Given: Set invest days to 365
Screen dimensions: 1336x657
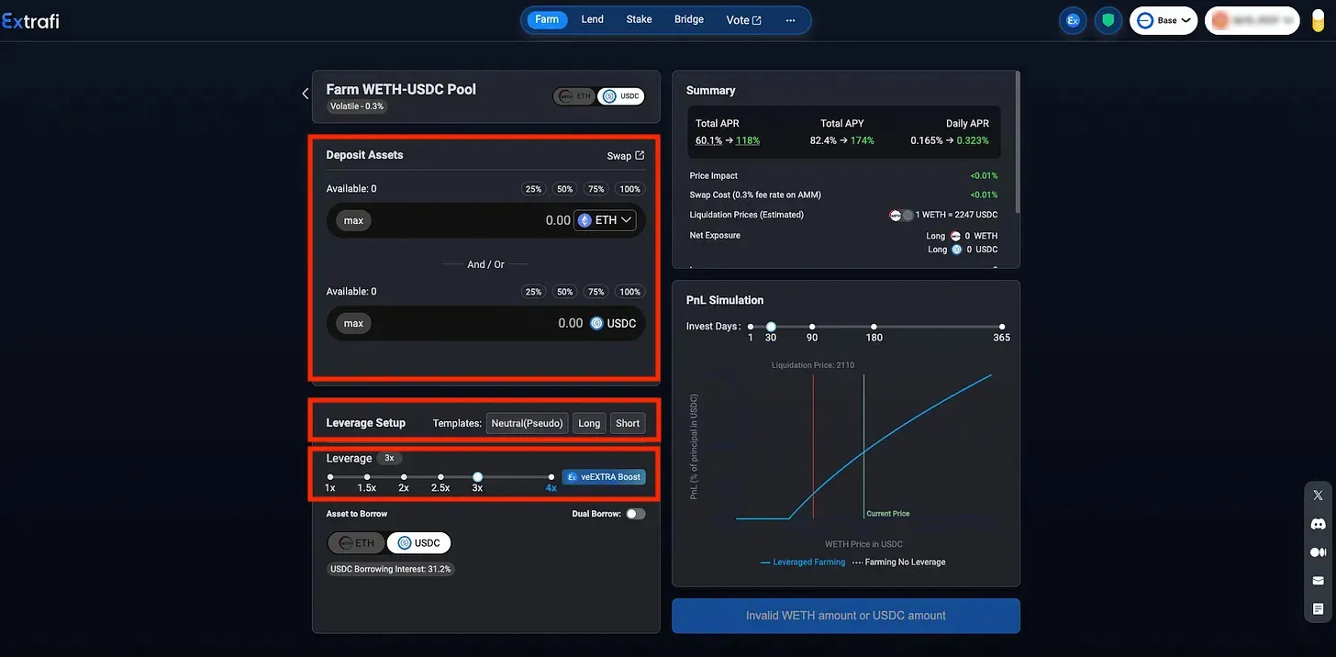Looking at the screenshot, I should pyautogui.click(x=1002, y=327).
